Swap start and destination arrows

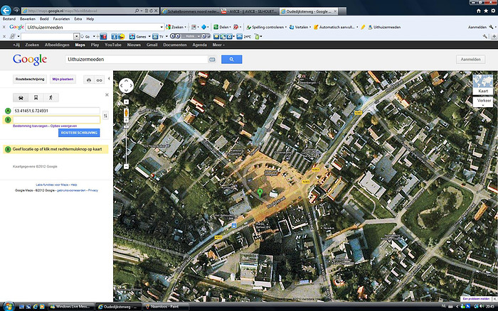click(x=105, y=116)
